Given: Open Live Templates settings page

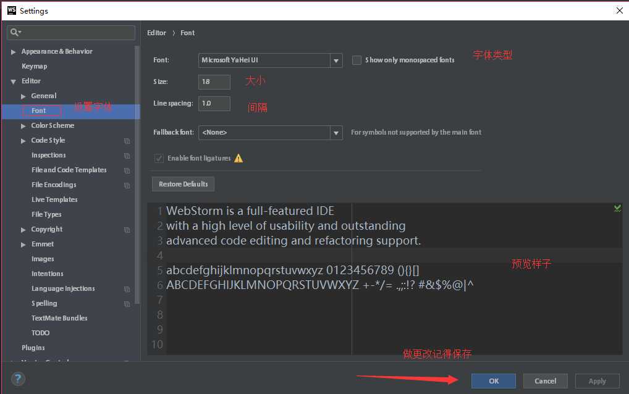Looking at the screenshot, I should tap(54, 199).
